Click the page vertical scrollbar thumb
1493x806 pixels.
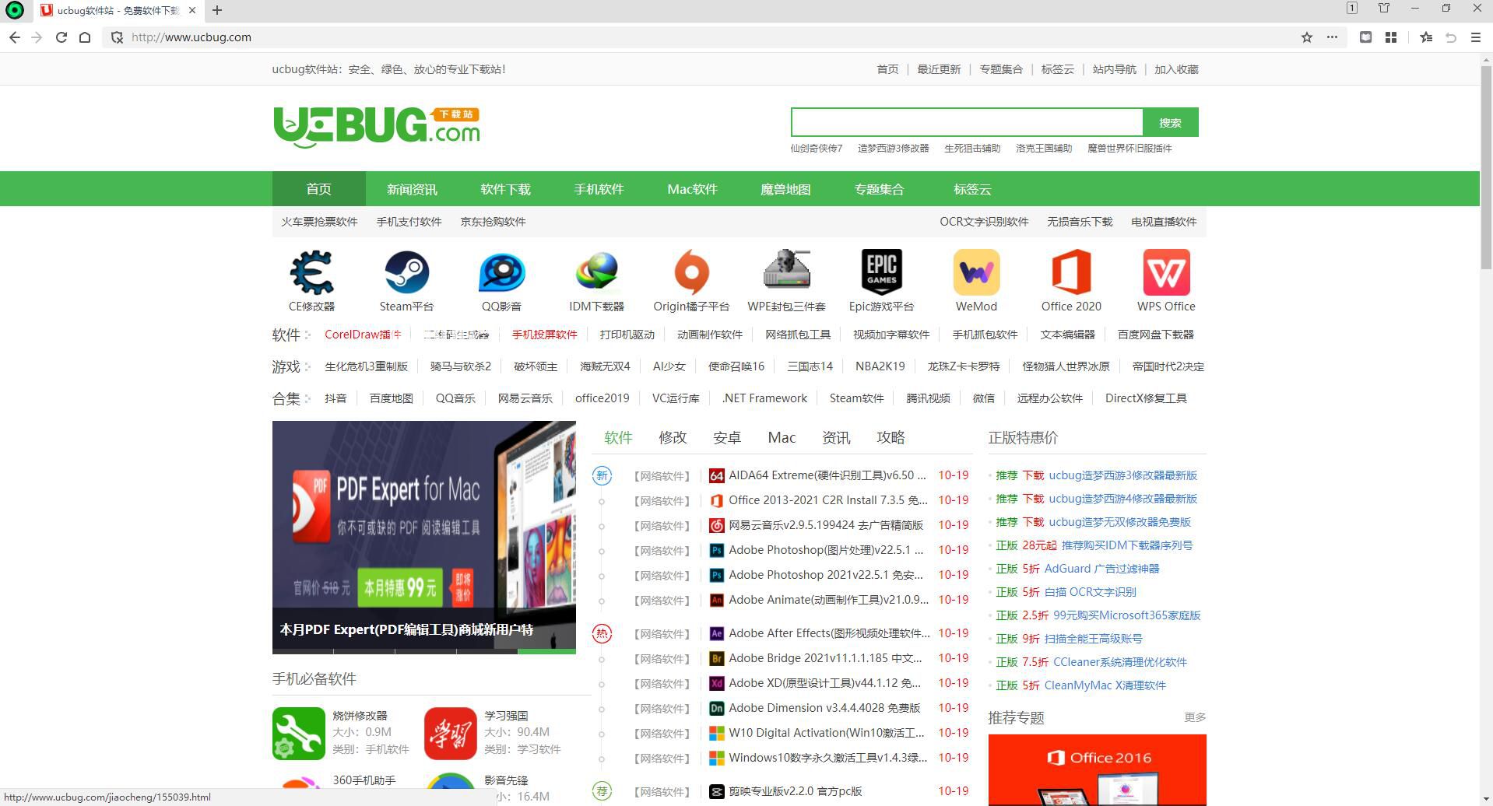(1486, 167)
